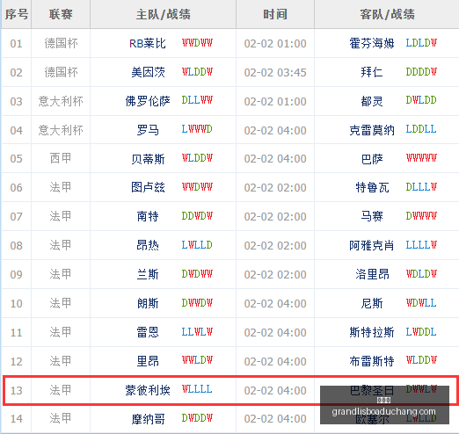Click 佛罗伦萨's DLLWW record
Image resolution: width=459 pixels, height=434 pixels.
click(197, 100)
